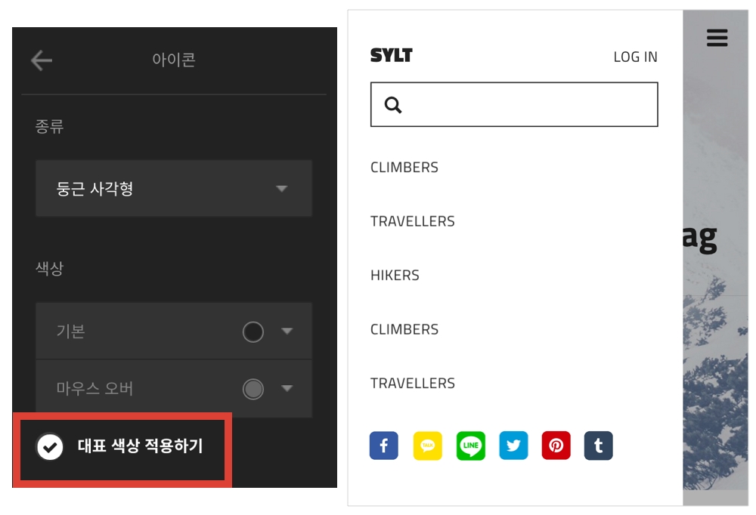Click inside the search input field
756x515 pixels.
pyautogui.click(x=514, y=104)
